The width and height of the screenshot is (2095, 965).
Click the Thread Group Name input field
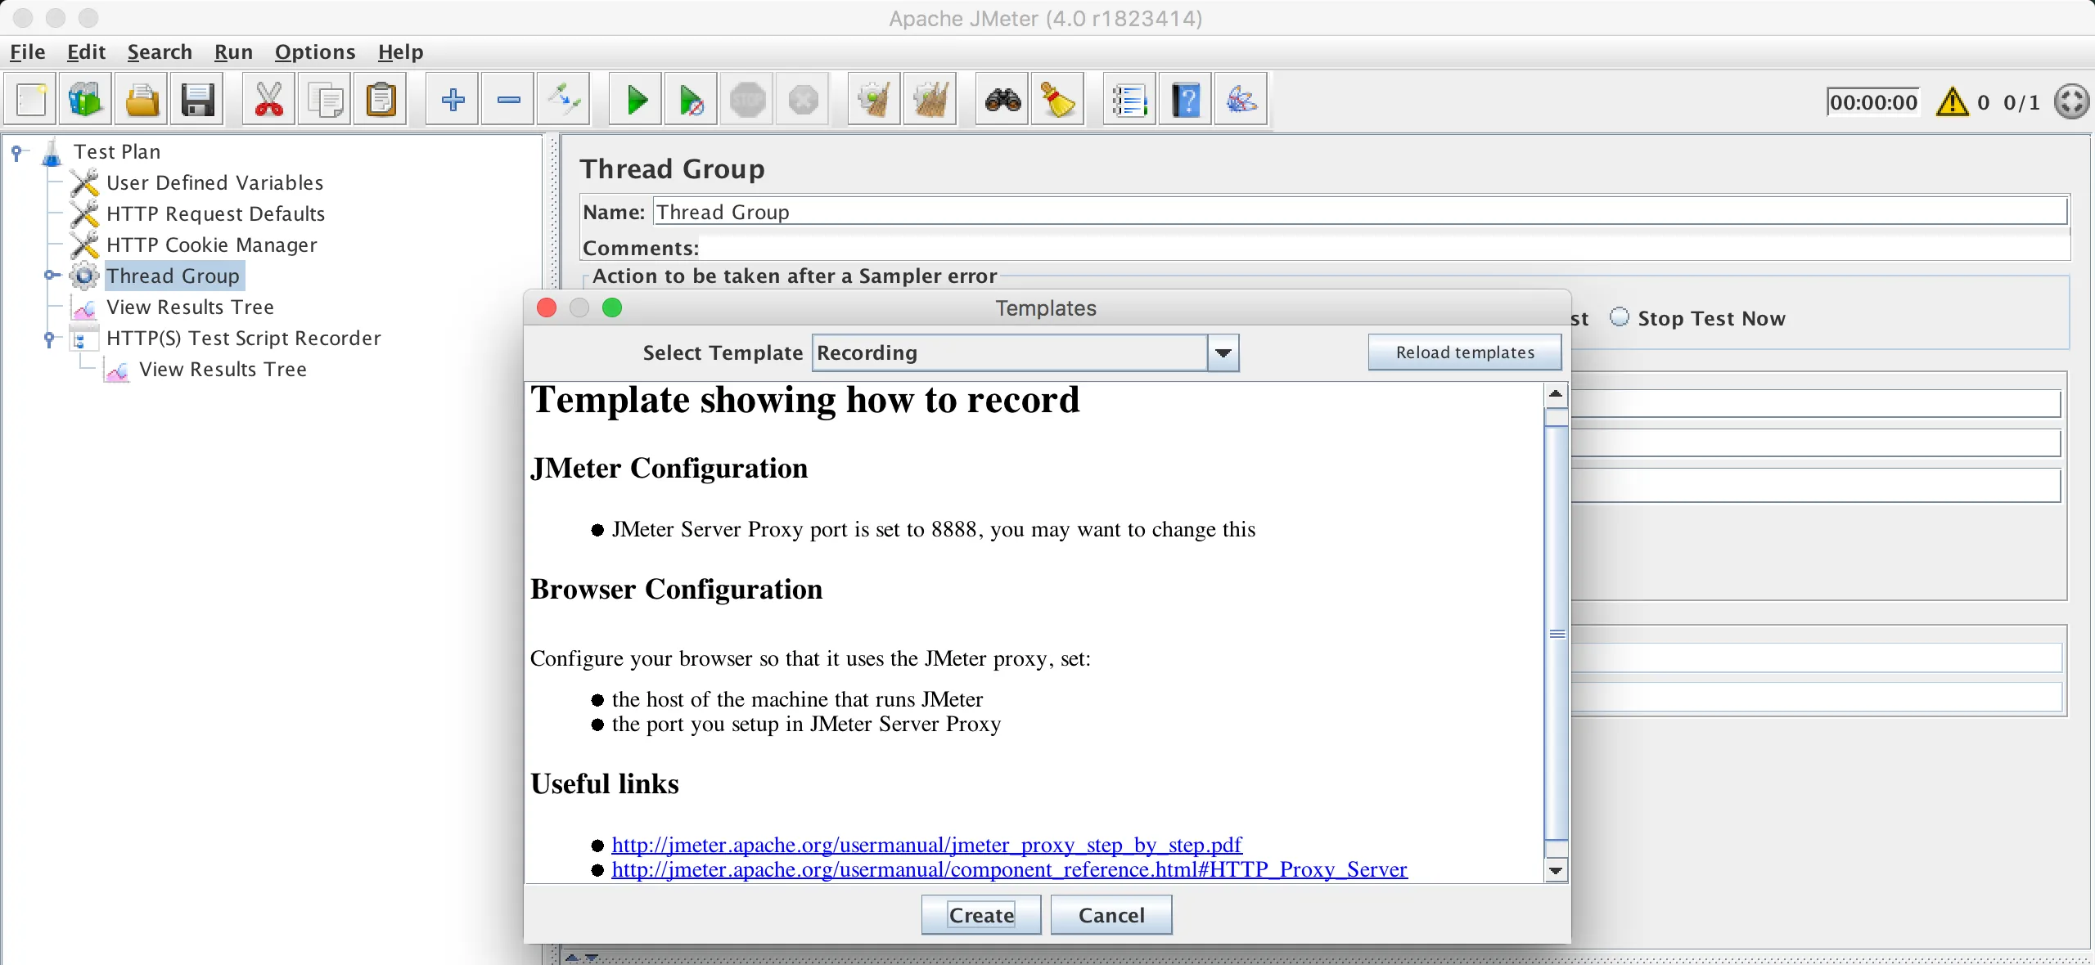1358,212
